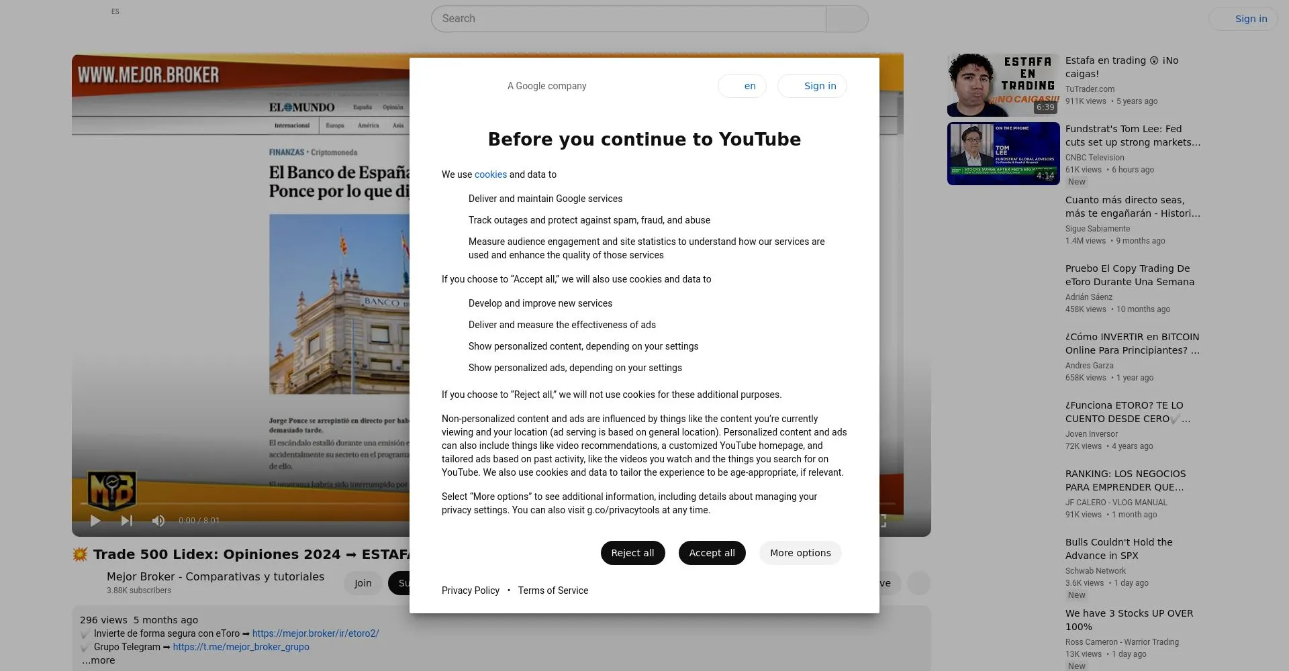Click the Search input field
Image resolution: width=1289 pixels, height=671 pixels.
(x=628, y=19)
